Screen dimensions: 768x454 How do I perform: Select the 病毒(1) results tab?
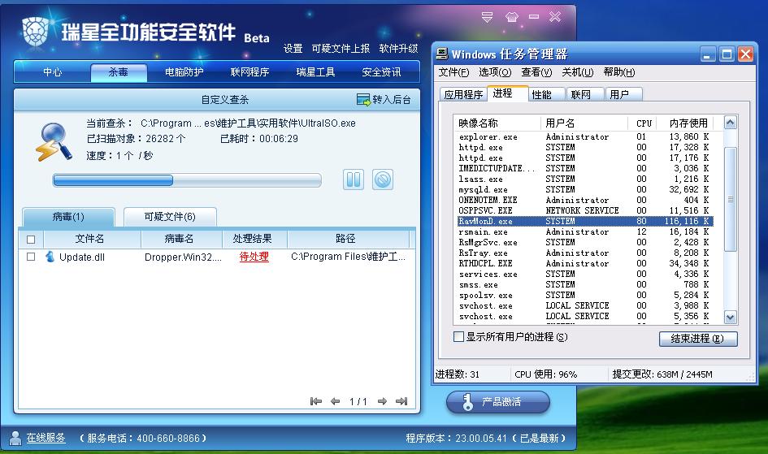point(68,217)
